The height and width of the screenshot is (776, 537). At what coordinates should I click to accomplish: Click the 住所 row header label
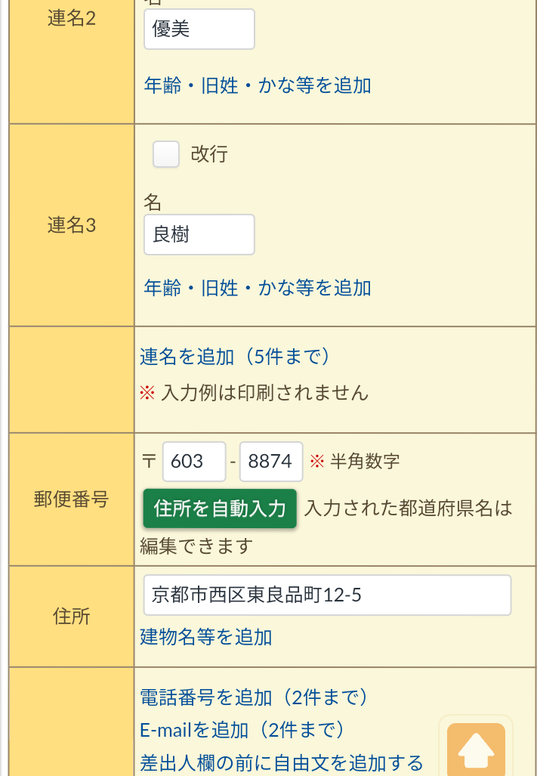pos(72,617)
